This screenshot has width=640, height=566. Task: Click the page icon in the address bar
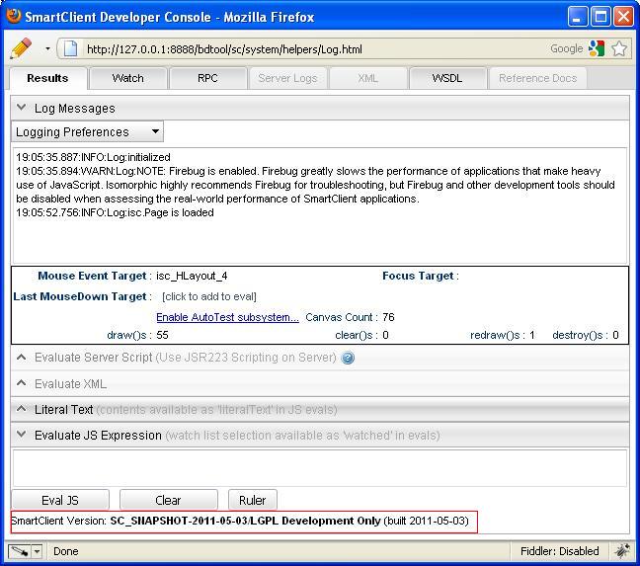70,49
